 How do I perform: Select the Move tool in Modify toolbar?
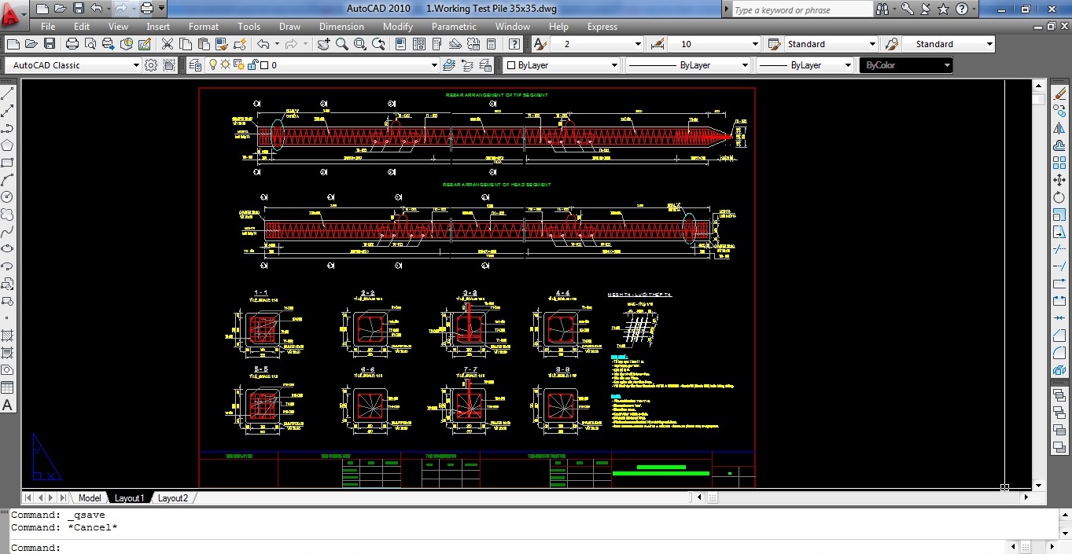click(x=1059, y=180)
